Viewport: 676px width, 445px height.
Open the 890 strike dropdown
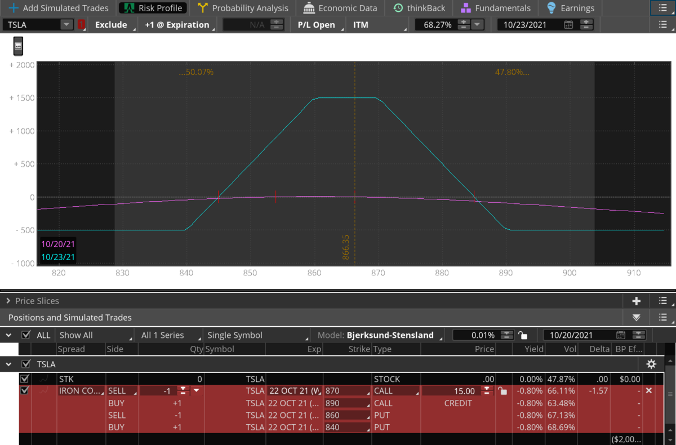point(348,403)
